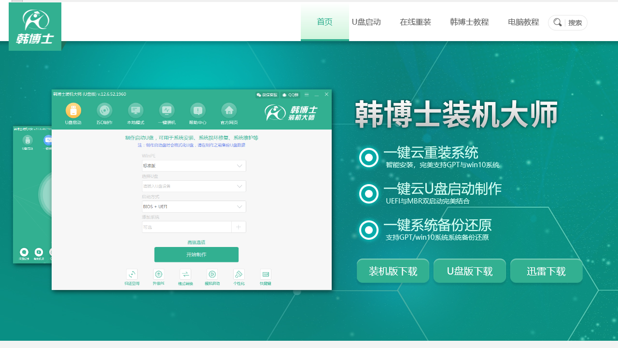Click the 微信客服 button in the title bar
This screenshot has height=348, width=618.
267,95
